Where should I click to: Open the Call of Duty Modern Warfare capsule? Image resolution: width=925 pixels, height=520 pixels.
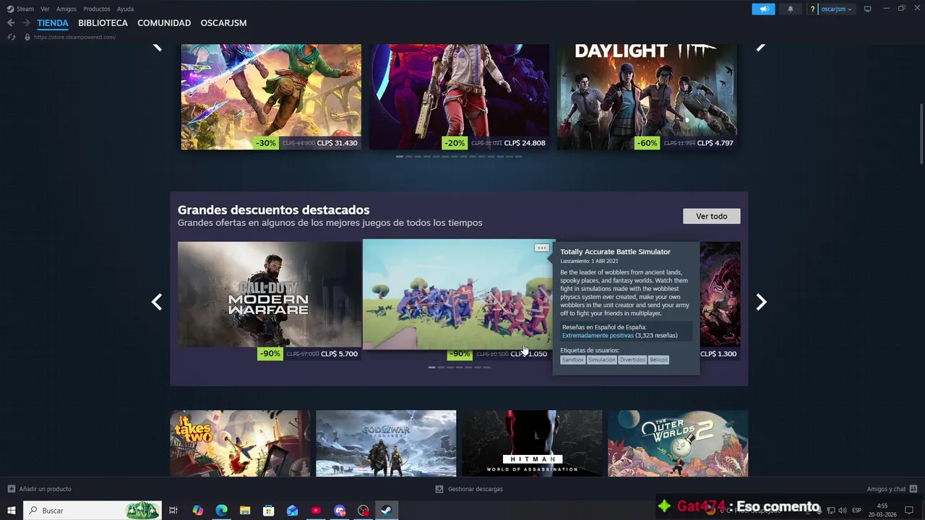[x=270, y=294]
